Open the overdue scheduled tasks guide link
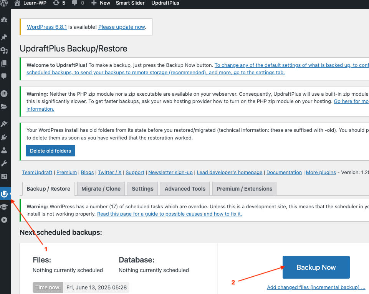This screenshot has height=294, width=369. [x=169, y=214]
